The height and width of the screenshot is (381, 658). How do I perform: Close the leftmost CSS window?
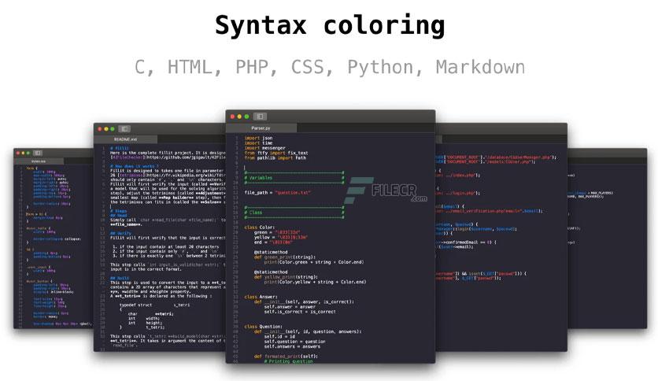coord(17,154)
